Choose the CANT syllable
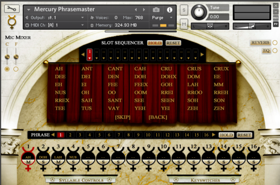The height and width of the screenshot is (185, 280). (115, 69)
